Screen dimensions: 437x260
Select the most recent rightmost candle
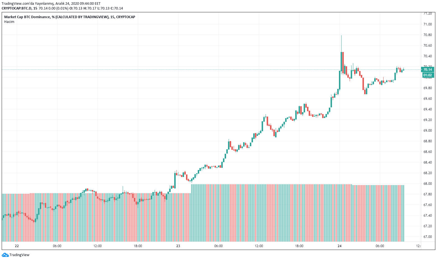click(x=403, y=70)
